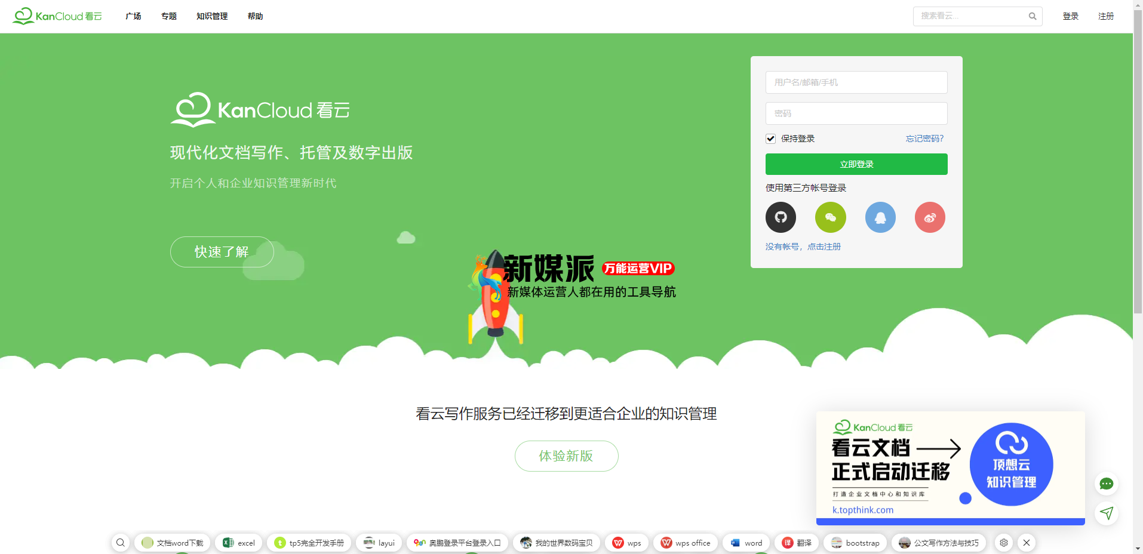Click the 快速了解 button
This screenshot has height=554, width=1143.
[x=222, y=252]
